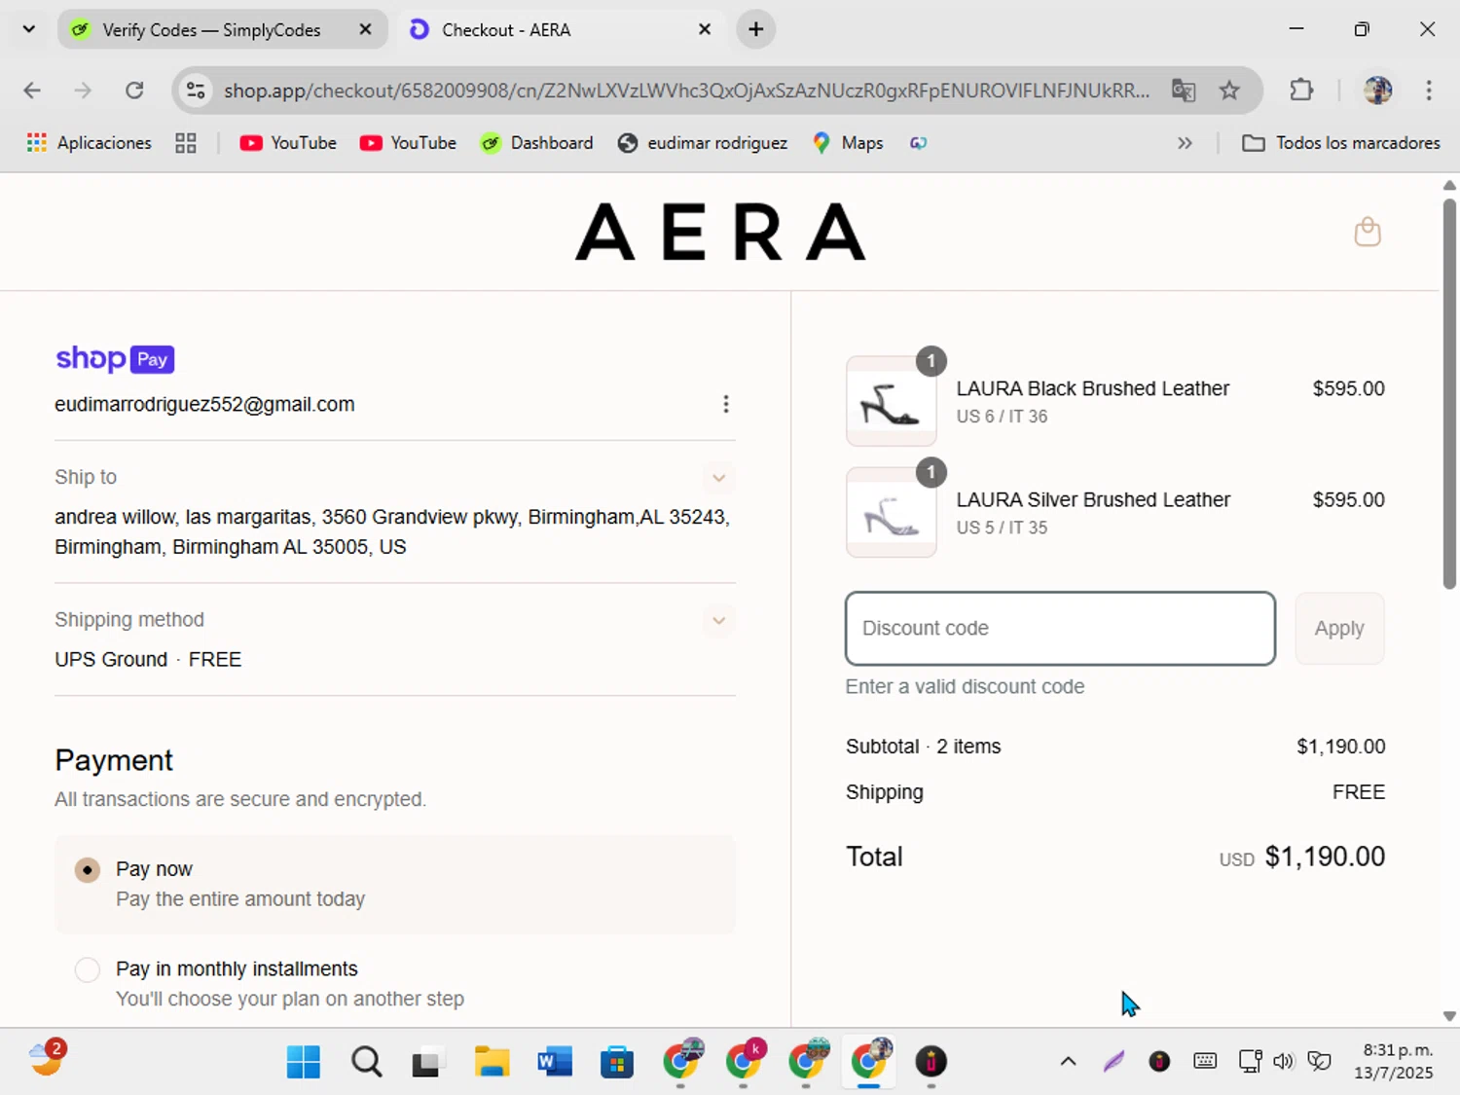Image resolution: width=1460 pixels, height=1095 pixels.
Task: Open a new browser tab
Action: (755, 29)
